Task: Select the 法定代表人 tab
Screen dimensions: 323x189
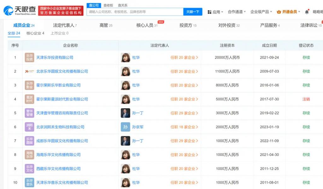Action: coord(65,25)
